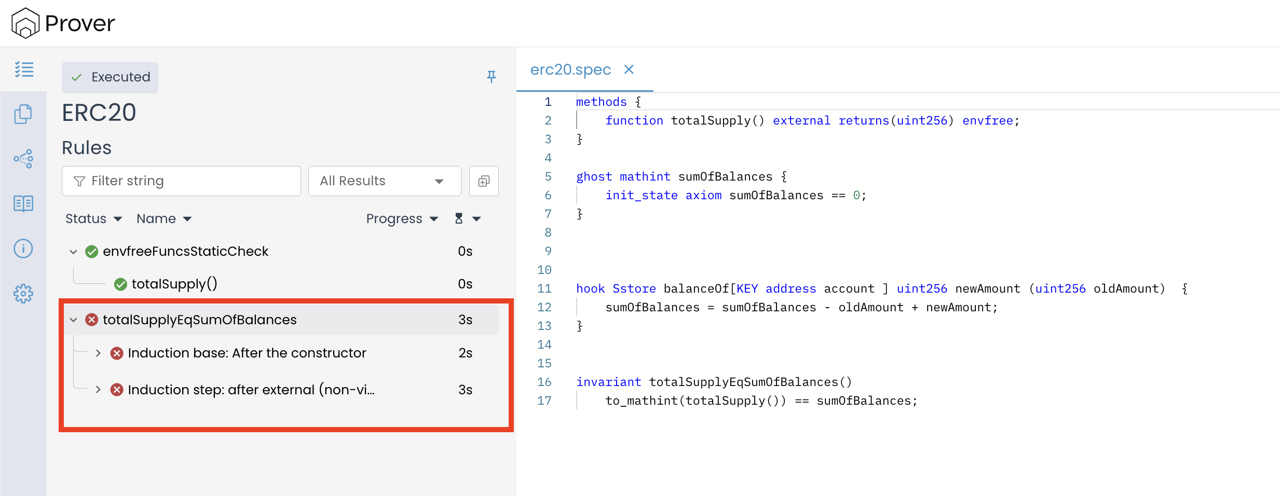This screenshot has width=1281, height=496.
Task: Collapse the totalSupplyEqSumOfBalances rule
Action: 73,320
